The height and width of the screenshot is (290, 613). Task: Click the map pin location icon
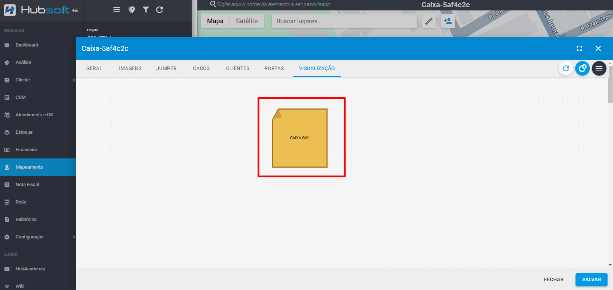pos(132,10)
